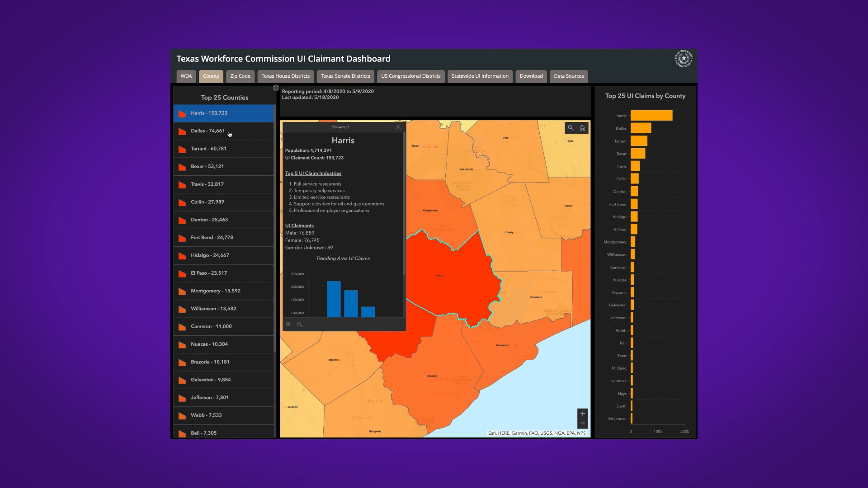Click on Dallas county list item
This screenshot has height=488, width=868.
pyautogui.click(x=224, y=131)
